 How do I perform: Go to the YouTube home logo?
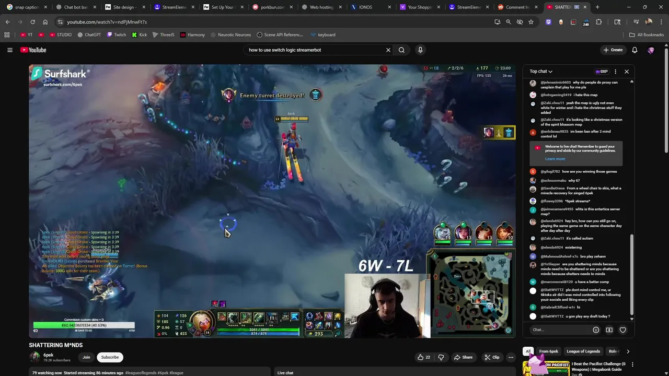(33, 50)
